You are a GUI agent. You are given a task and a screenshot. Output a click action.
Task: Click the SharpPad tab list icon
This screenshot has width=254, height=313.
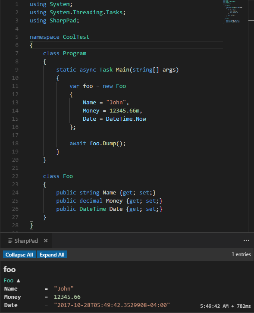[x=10, y=241]
